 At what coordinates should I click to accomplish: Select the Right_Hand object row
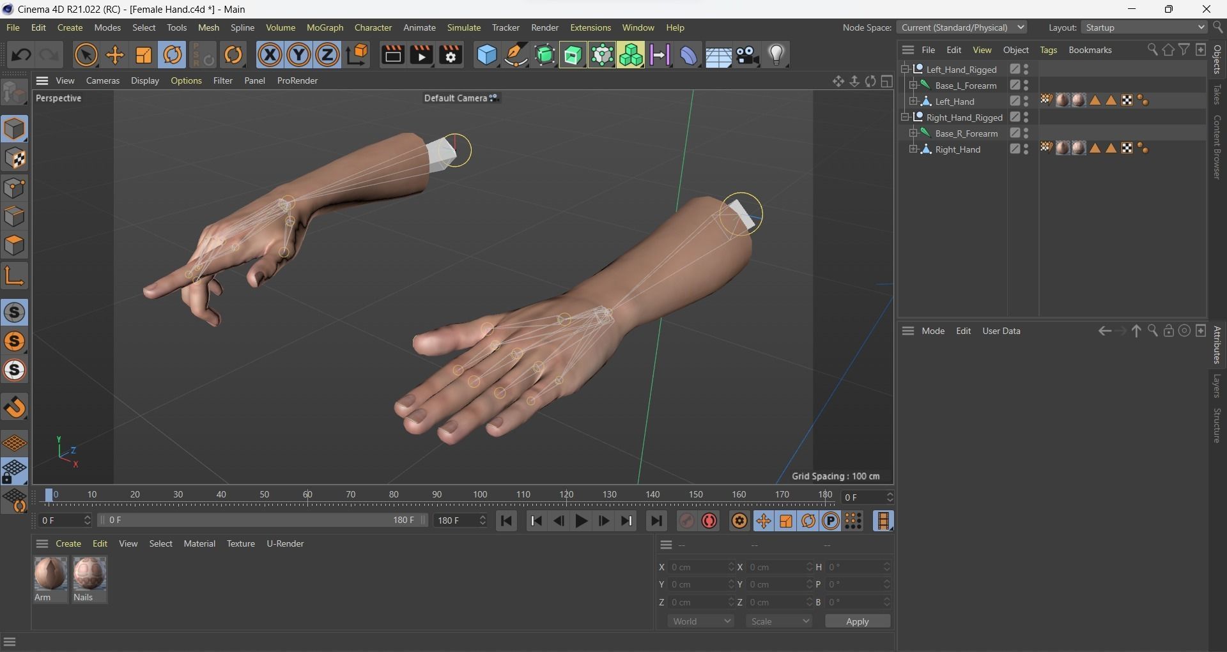(957, 149)
